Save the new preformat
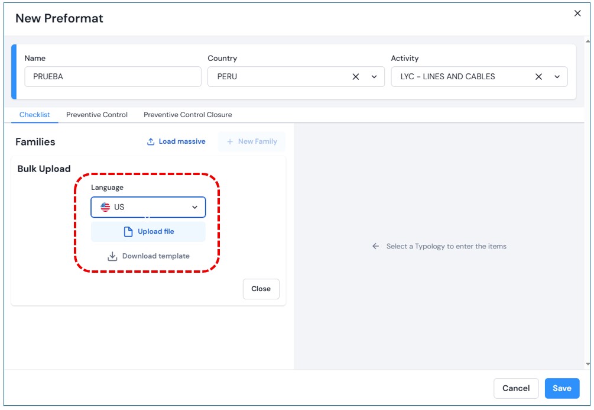 point(561,389)
